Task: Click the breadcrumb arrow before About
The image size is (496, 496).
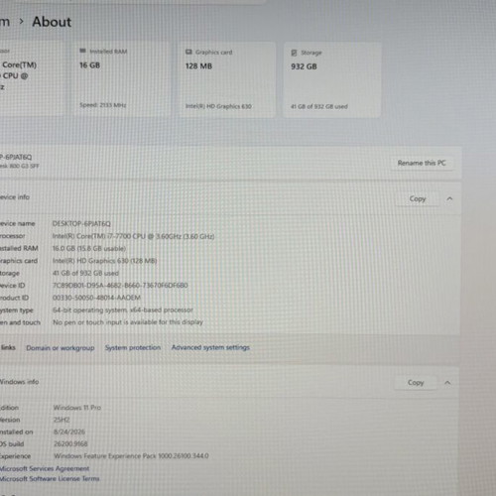Action: (x=22, y=22)
